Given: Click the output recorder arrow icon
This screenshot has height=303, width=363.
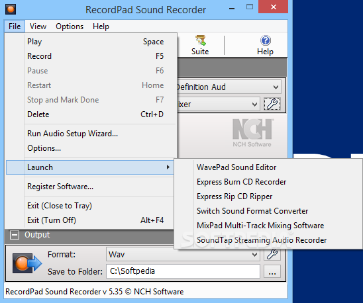Looking at the screenshot, I should [27, 263].
